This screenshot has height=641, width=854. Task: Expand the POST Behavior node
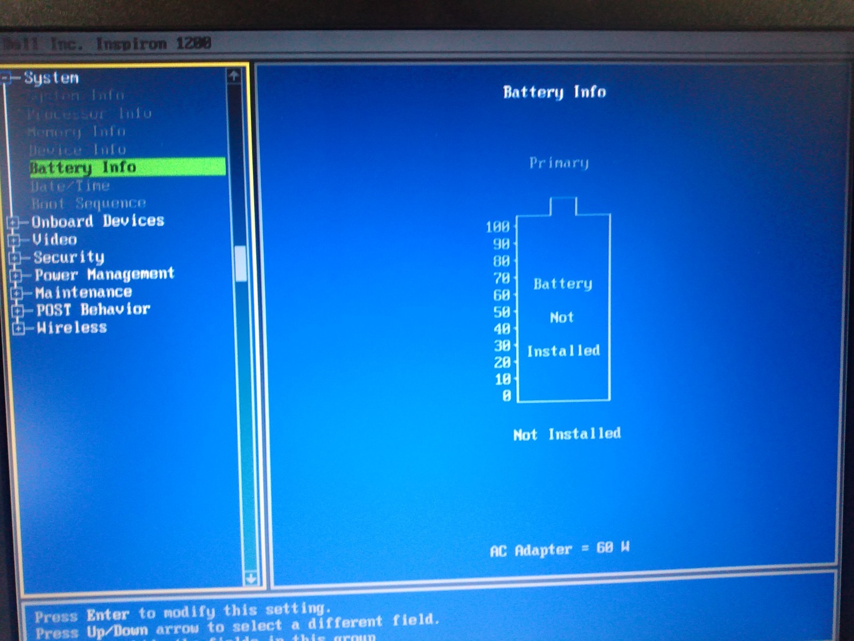coord(18,310)
